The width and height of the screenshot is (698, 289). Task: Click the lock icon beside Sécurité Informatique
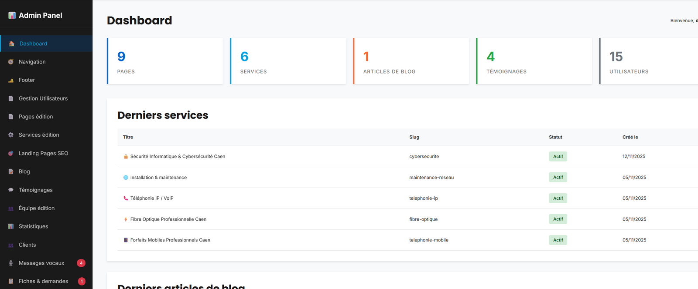coord(126,156)
